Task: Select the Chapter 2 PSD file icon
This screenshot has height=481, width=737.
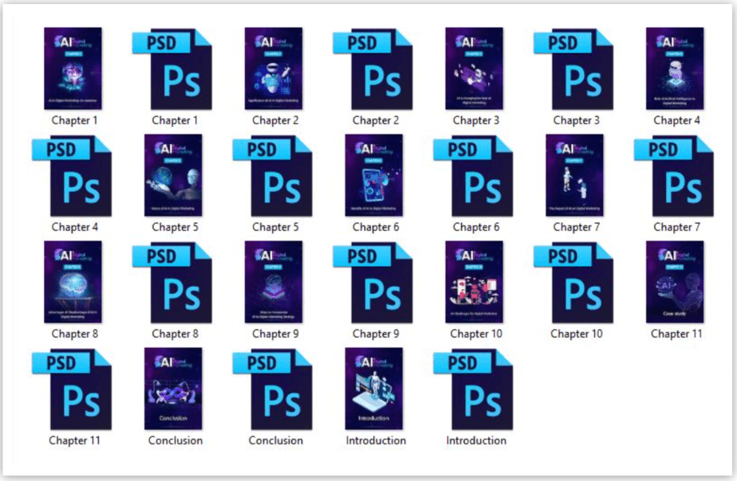Action: (373, 69)
